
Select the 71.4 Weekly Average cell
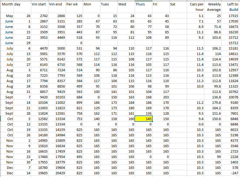(213, 27)
